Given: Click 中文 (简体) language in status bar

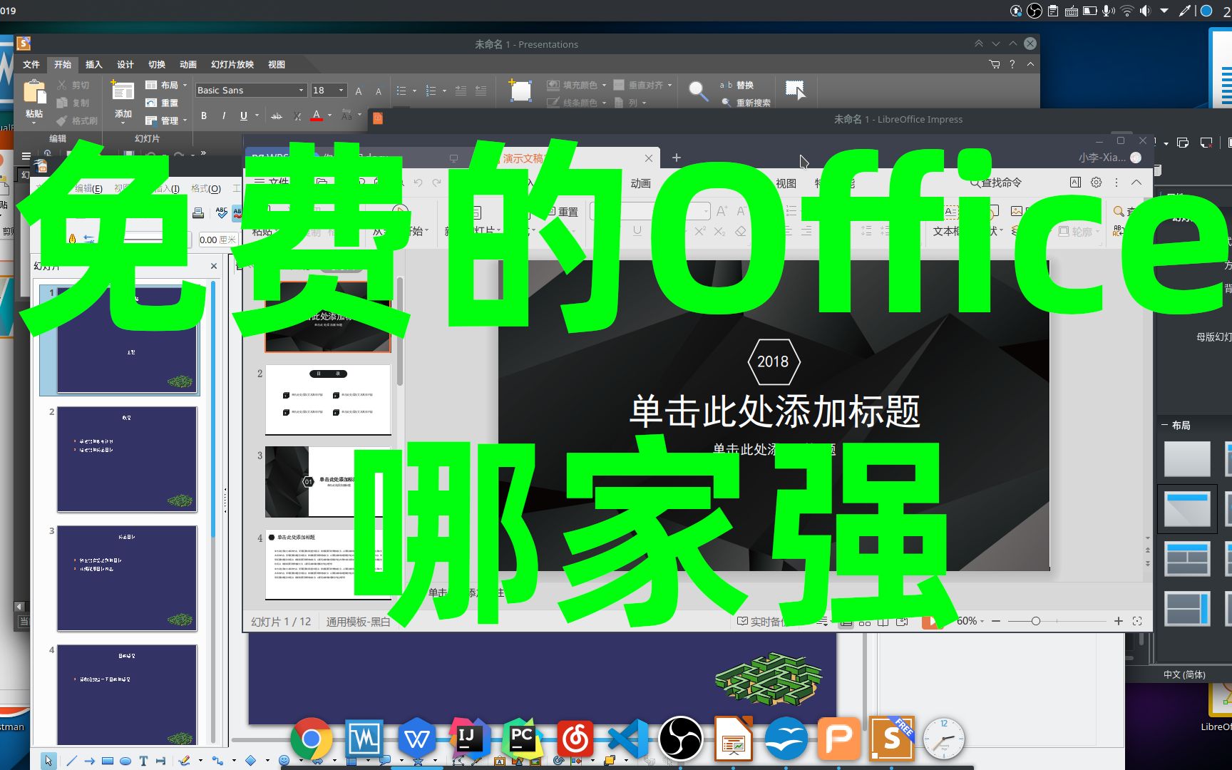Looking at the screenshot, I should [x=1184, y=674].
